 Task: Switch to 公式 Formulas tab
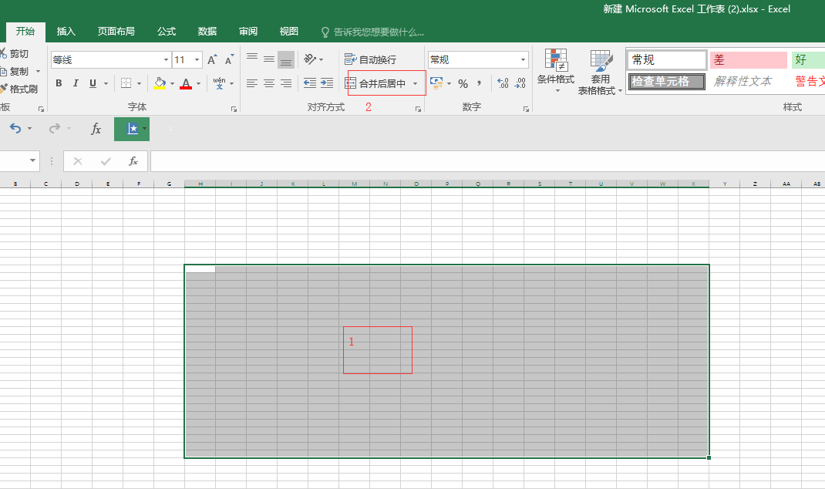(167, 32)
